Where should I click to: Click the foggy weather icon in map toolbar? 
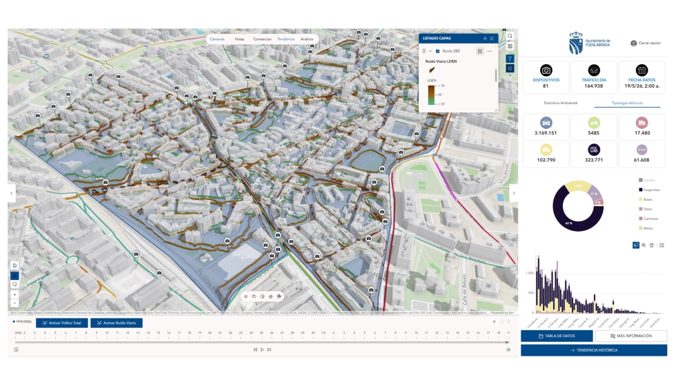click(x=279, y=296)
